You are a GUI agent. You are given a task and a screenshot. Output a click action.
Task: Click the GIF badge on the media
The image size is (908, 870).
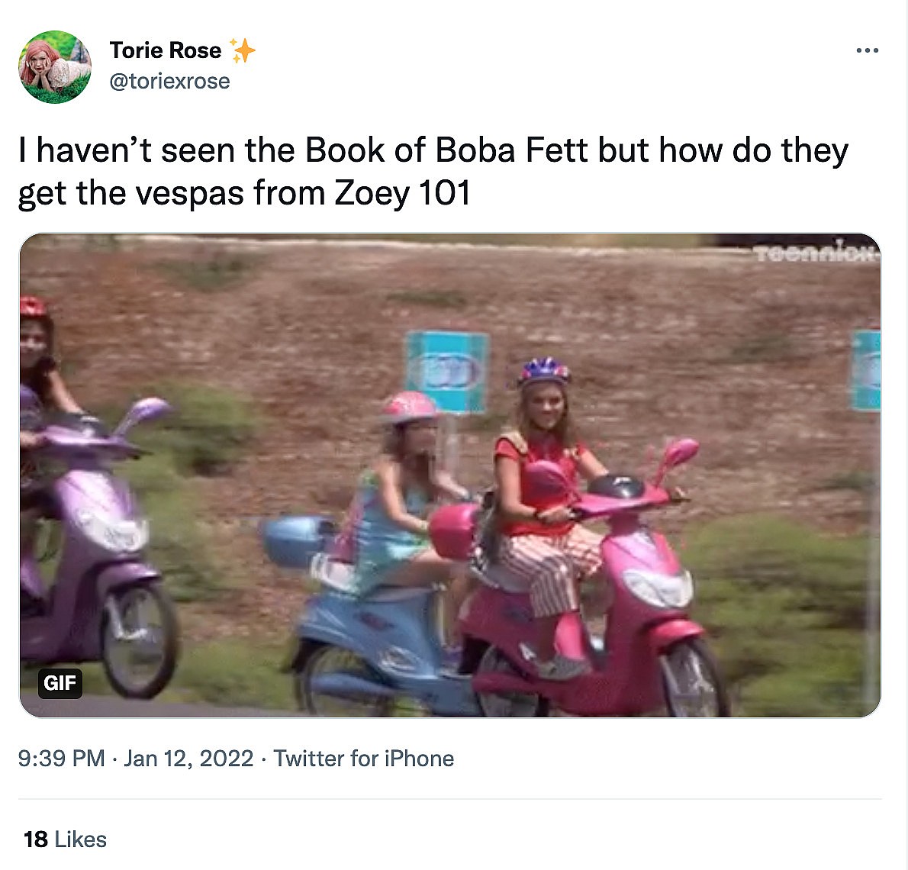[x=60, y=681]
